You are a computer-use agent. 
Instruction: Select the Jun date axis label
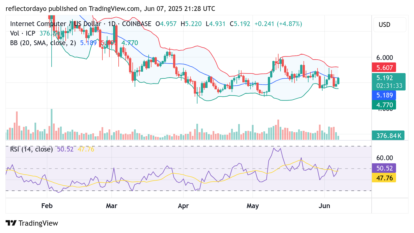325,206
